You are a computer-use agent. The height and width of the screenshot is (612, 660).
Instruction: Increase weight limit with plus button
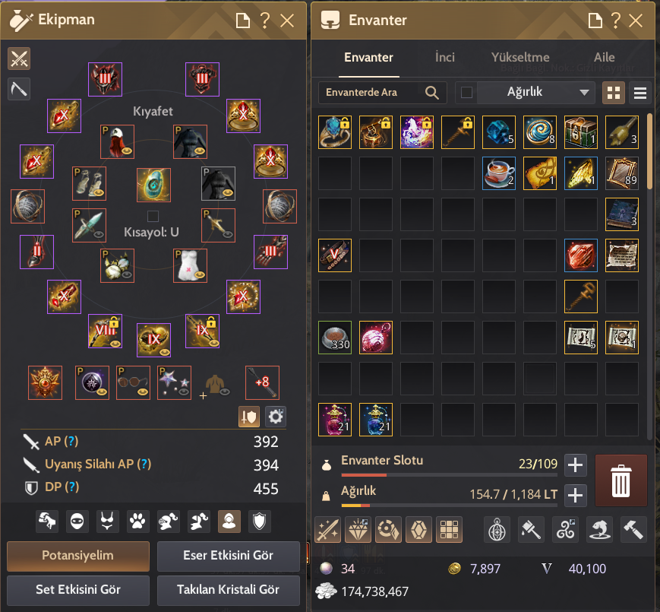[x=575, y=496]
